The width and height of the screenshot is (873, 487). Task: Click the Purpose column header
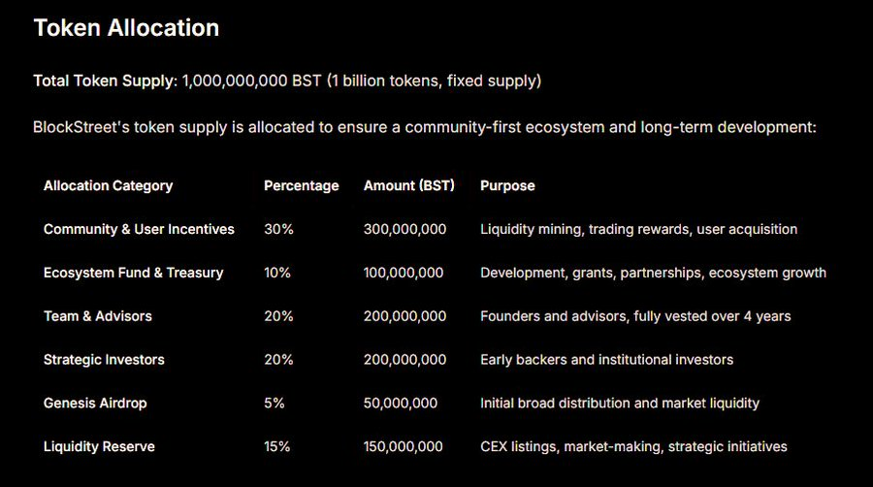[x=507, y=185]
